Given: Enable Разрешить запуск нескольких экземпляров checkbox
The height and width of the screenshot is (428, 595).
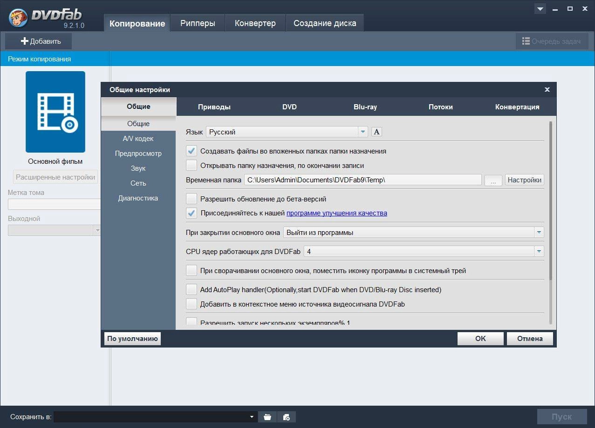Looking at the screenshot, I should click(191, 322).
